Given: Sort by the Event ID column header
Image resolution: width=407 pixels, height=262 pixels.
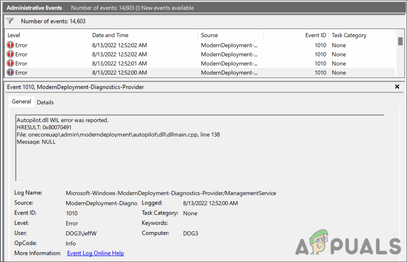Looking at the screenshot, I should [296, 35].
